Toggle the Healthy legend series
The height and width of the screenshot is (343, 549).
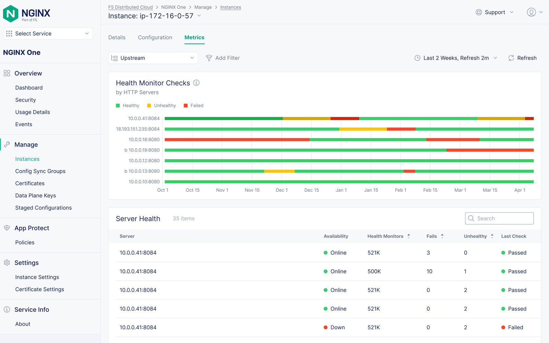click(x=128, y=106)
